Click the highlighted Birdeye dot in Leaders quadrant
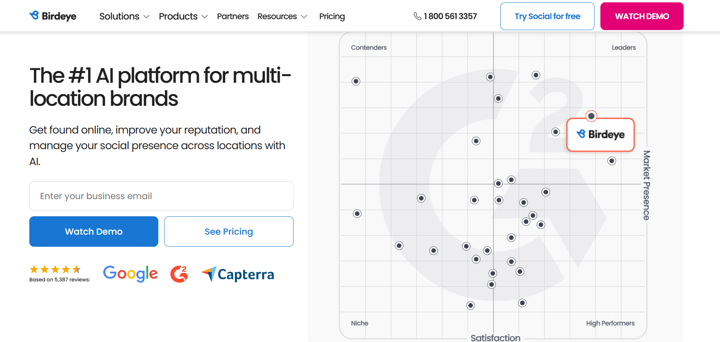The image size is (720, 342). (x=591, y=116)
